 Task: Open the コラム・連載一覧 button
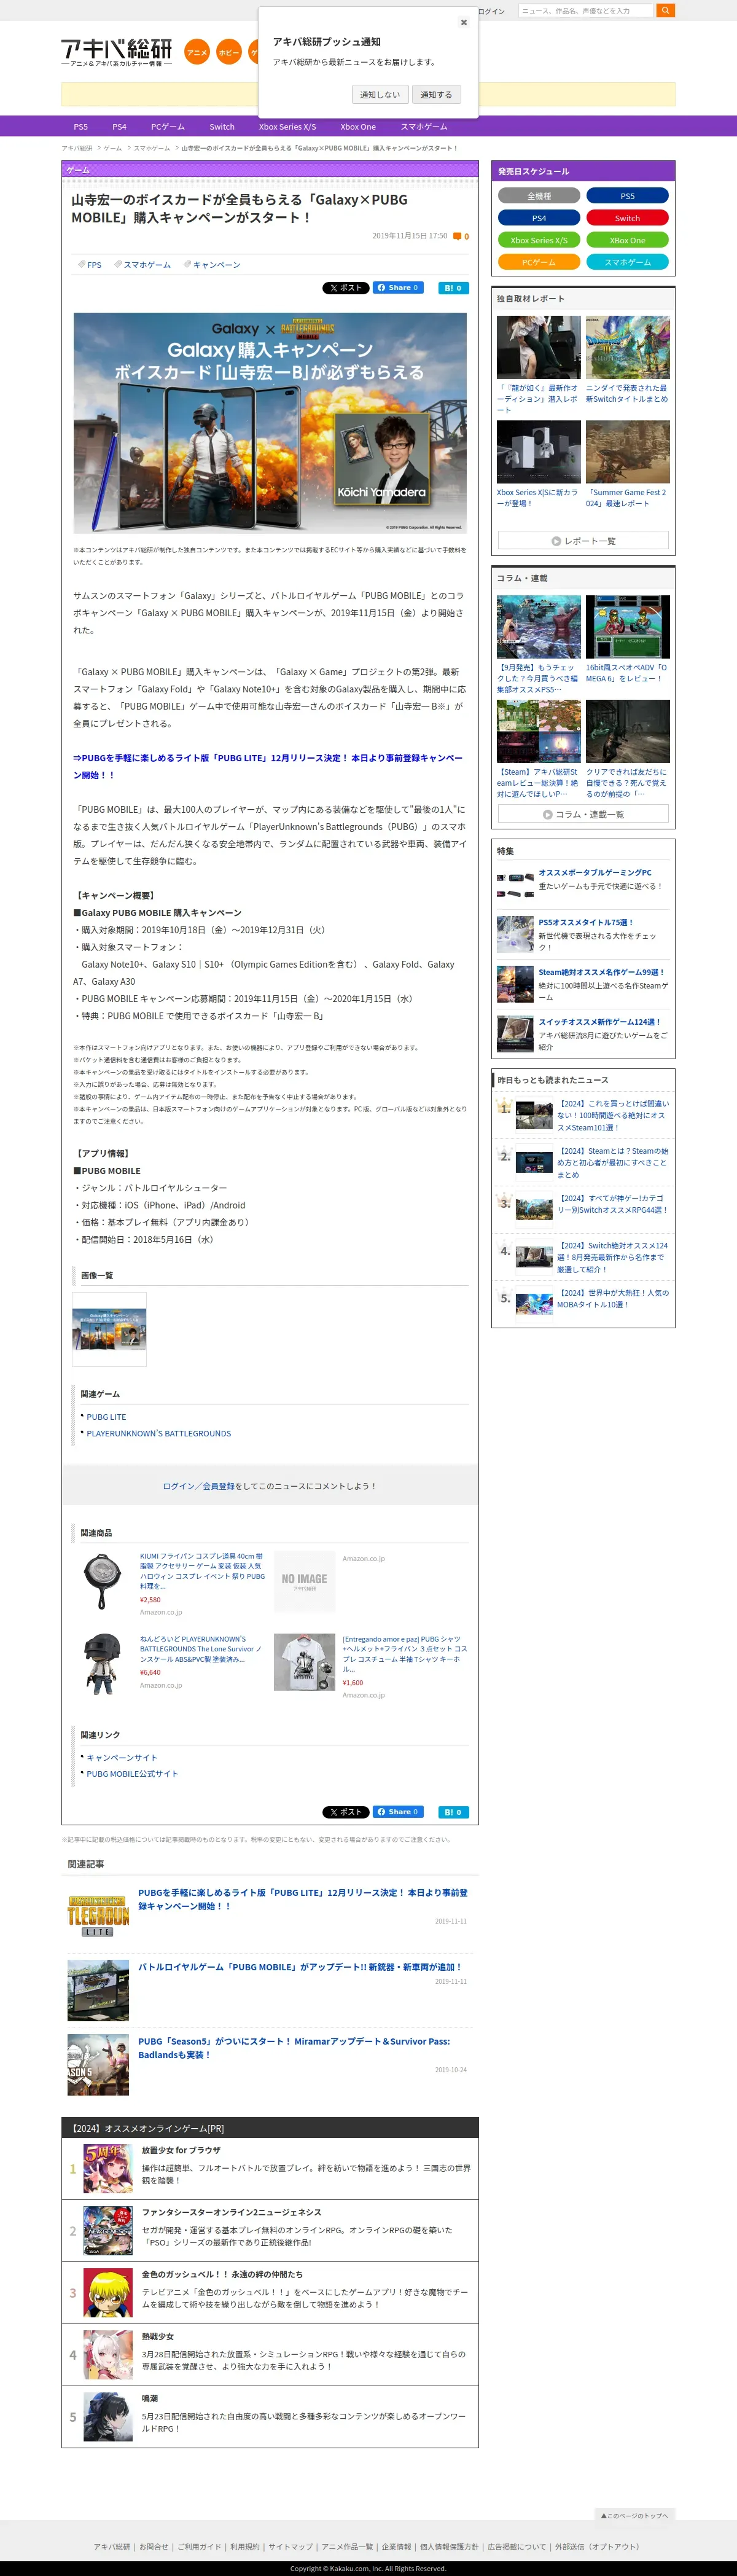pos(583,814)
